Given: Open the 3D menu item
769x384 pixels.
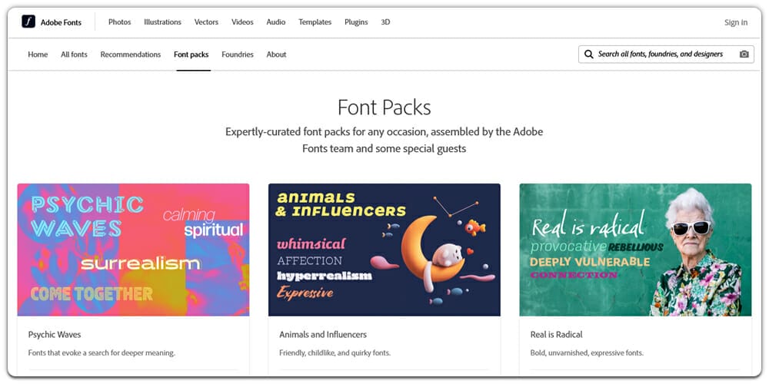Looking at the screenshot, I should click(385, 22).
